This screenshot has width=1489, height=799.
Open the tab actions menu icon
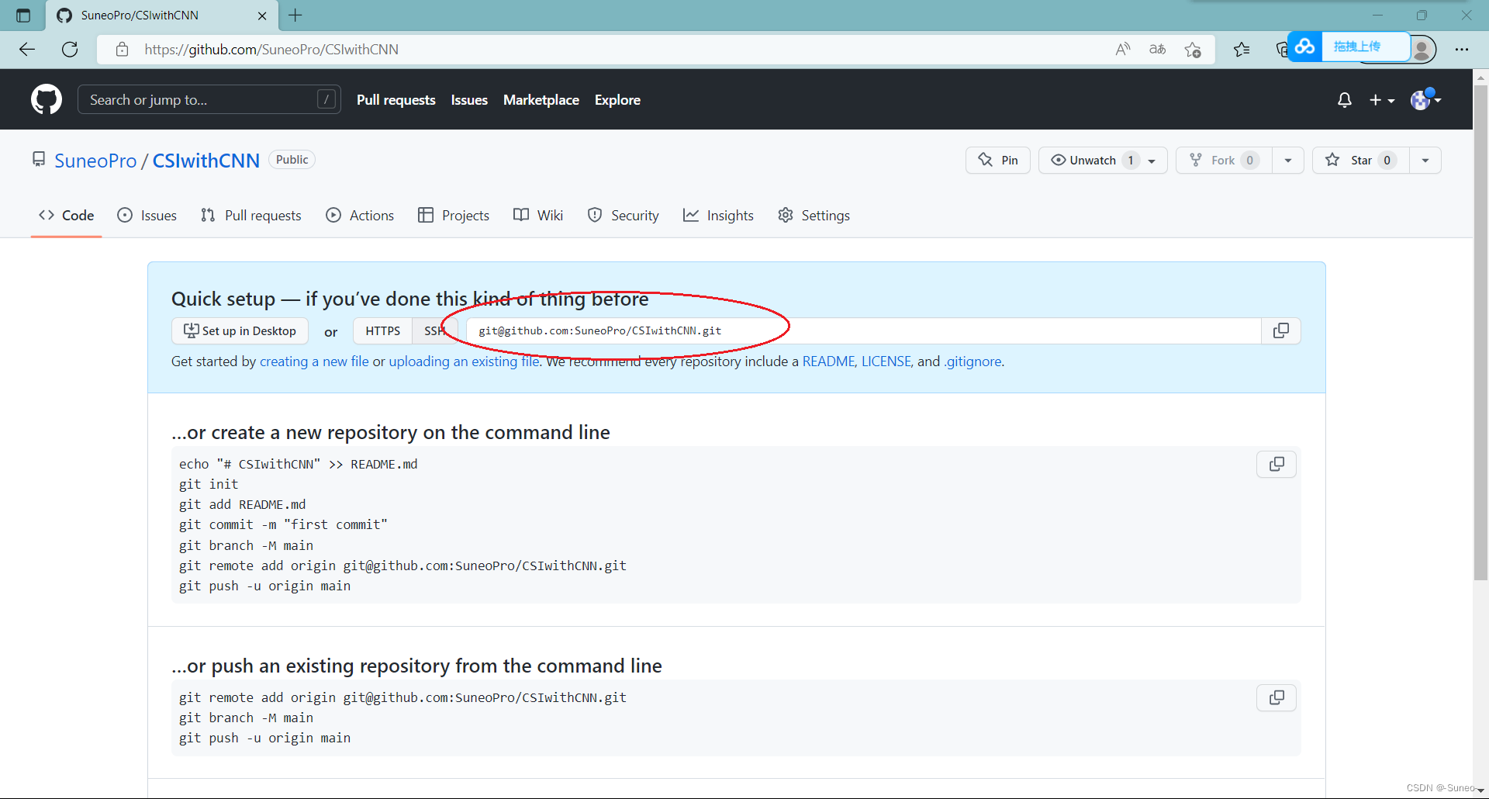(23, 15)
